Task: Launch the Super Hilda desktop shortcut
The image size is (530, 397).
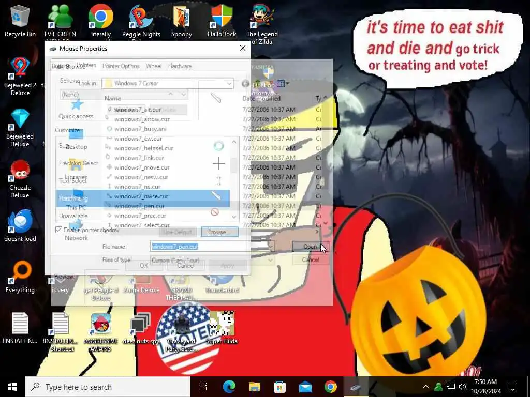Action: point(222,327)
